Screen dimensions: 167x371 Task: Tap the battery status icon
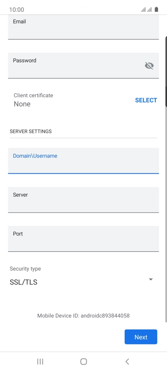point(156,9)
